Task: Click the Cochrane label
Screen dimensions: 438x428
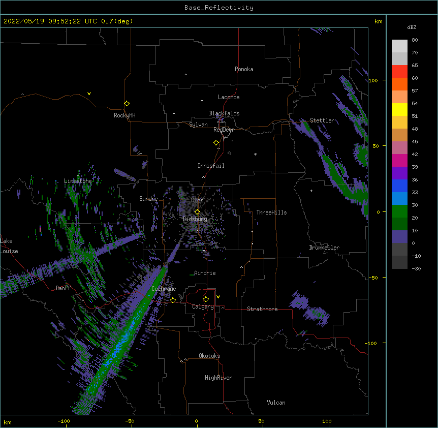Action: pyautogui.click(x=164, y=289)
